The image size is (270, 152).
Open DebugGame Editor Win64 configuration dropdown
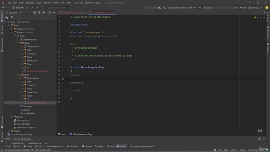pyautogui.click(x=182, y=8)
